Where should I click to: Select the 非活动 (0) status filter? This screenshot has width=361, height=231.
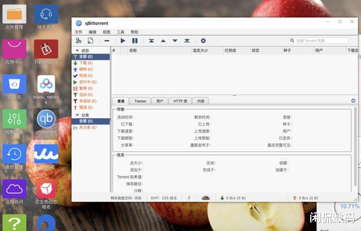[x=91, y=101]
